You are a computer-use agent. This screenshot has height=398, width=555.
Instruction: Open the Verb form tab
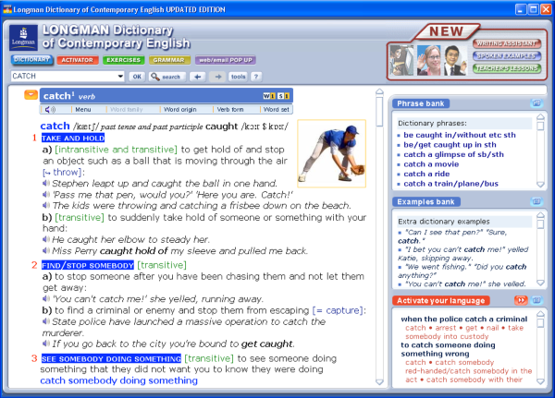click(x=230, y=110)
